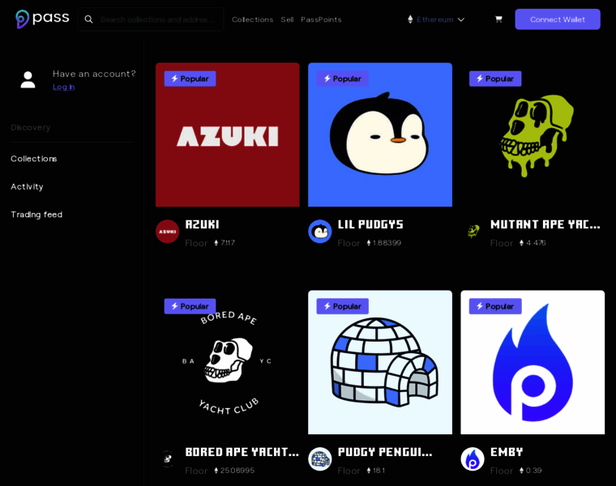Open the Lil Pudgys penguin thumbnail

tap(380, 134)
